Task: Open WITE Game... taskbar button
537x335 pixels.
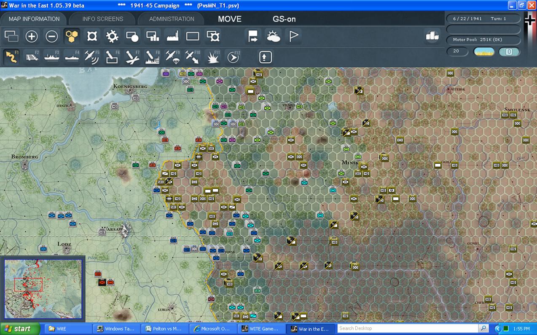Action: click(x=262, y=329)
